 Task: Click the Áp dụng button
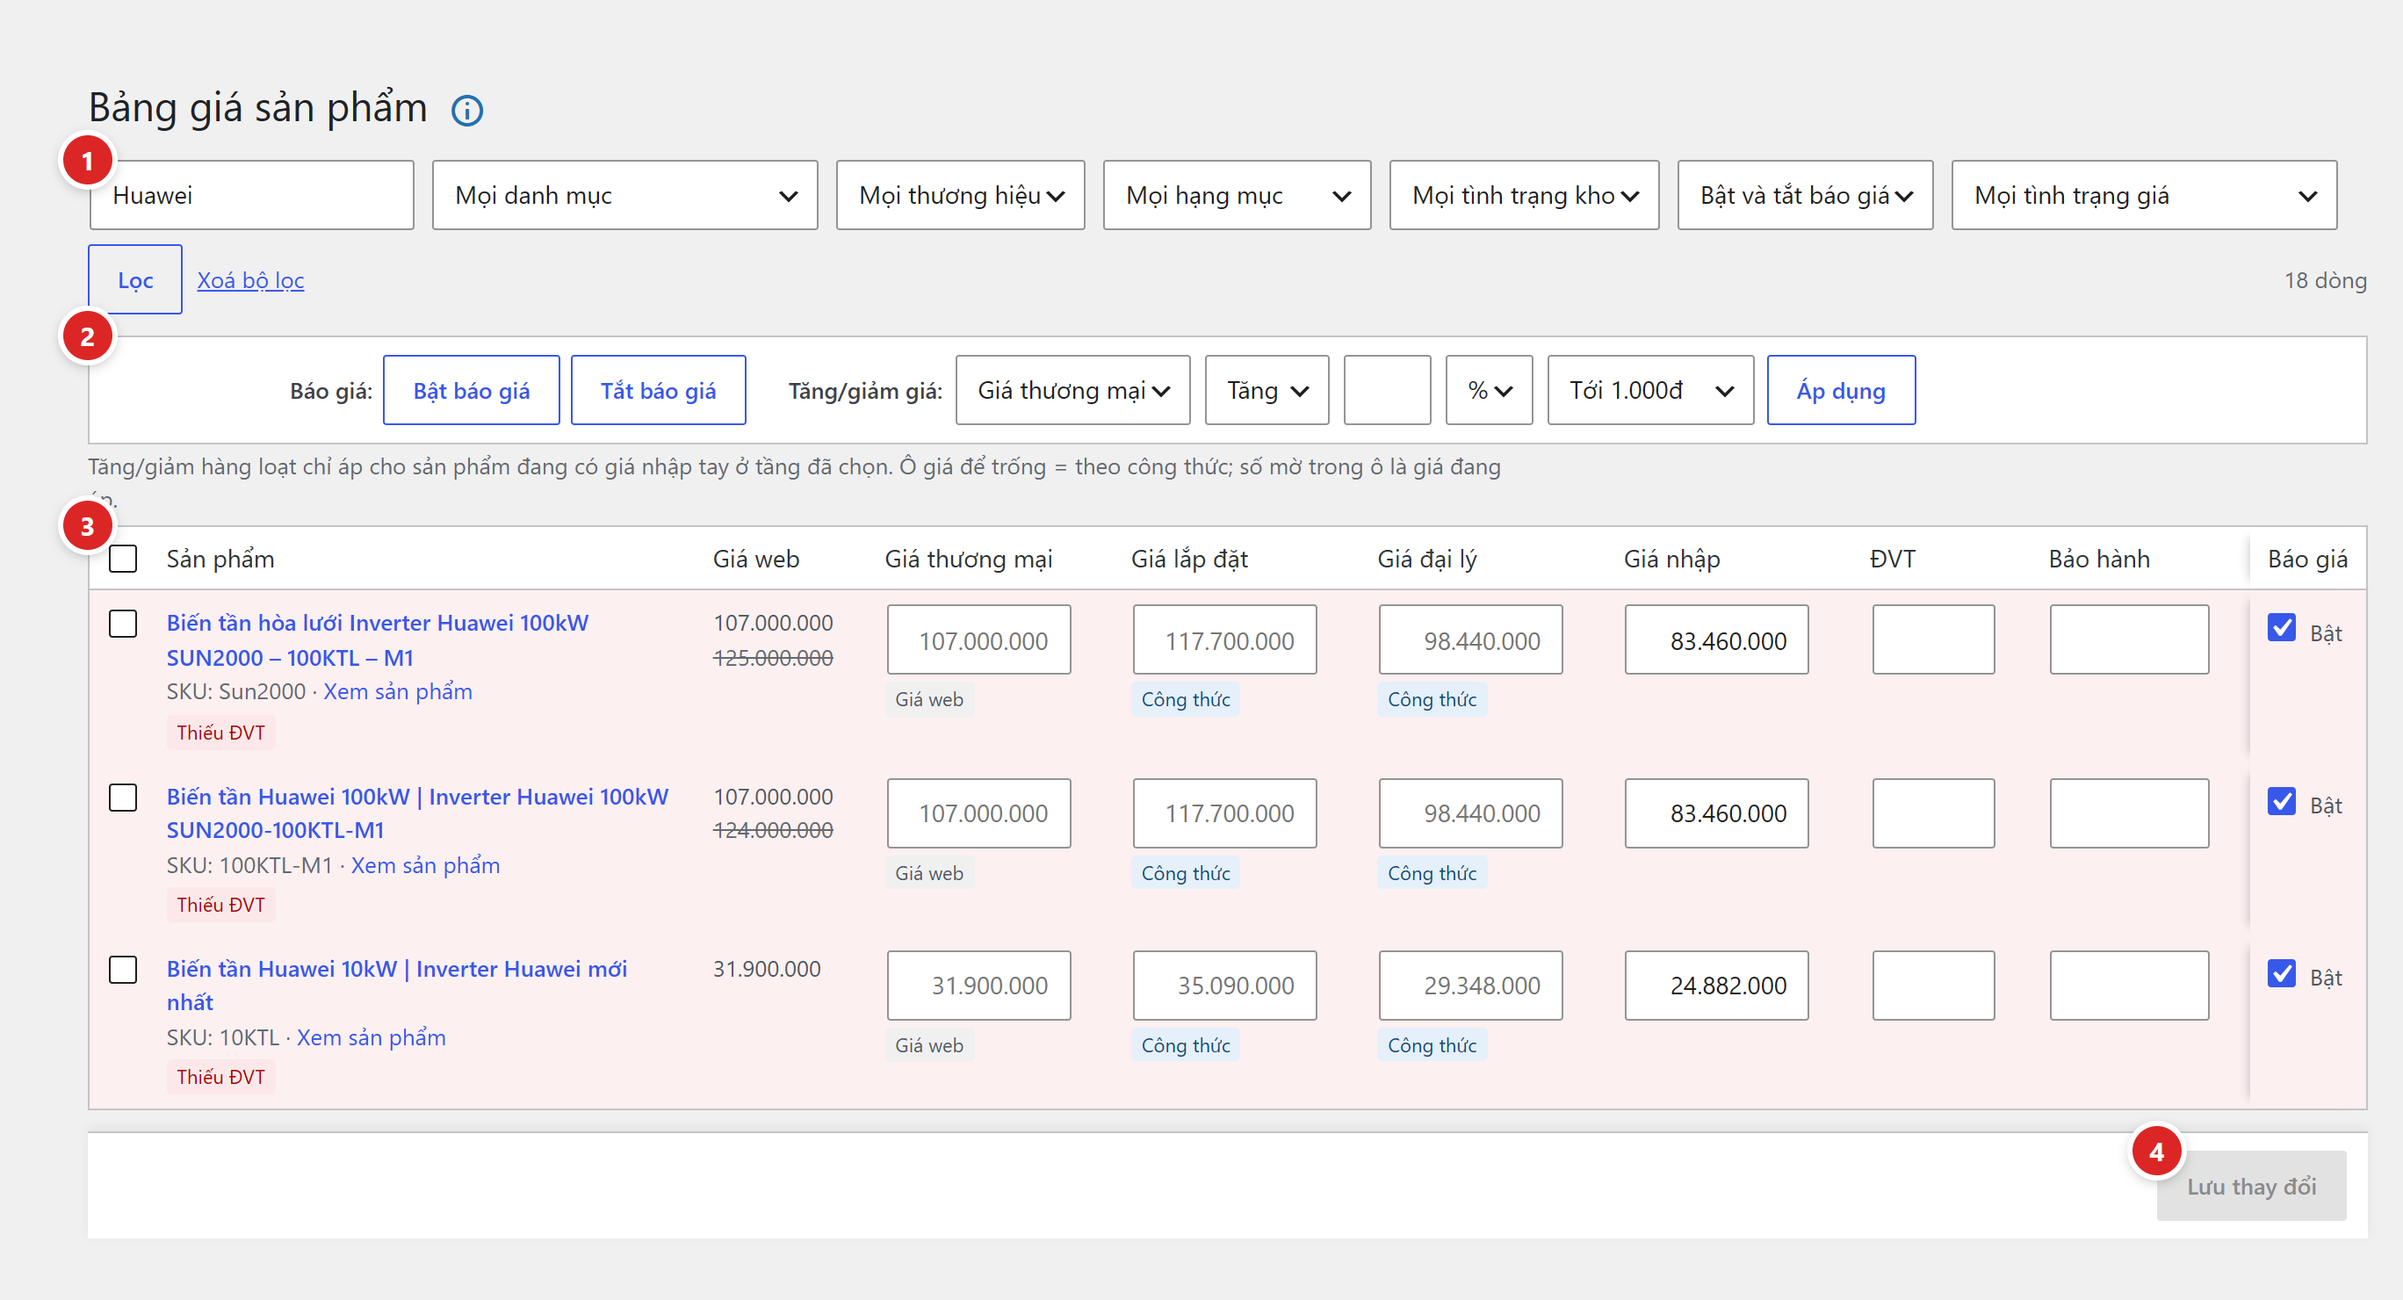(x=1841, y=390)
